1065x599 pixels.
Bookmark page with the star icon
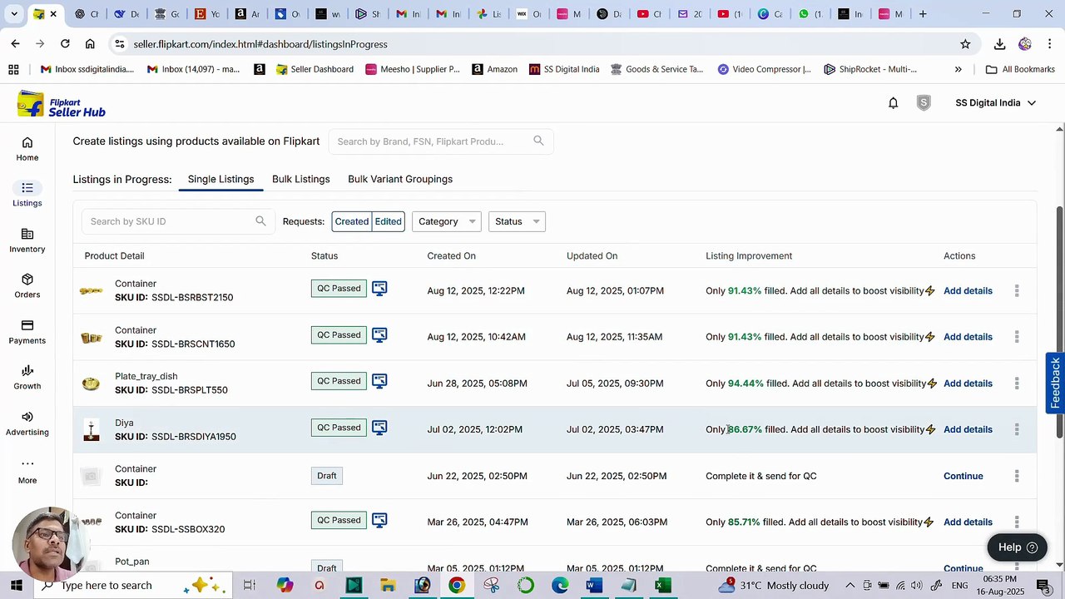tap(965, 43)
